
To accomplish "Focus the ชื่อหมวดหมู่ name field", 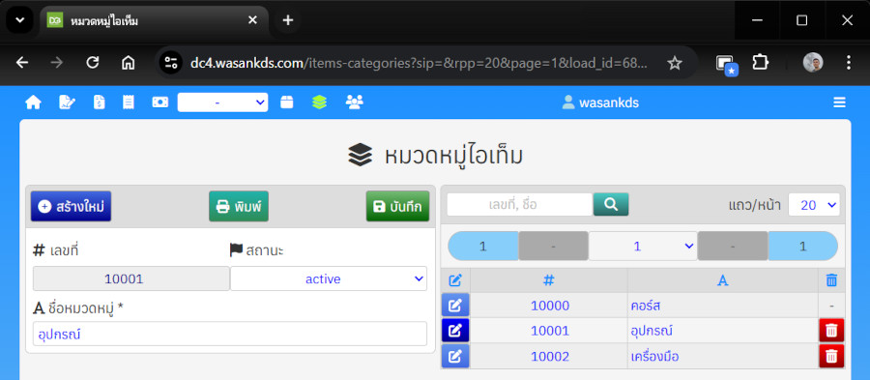I will [230, 334].
